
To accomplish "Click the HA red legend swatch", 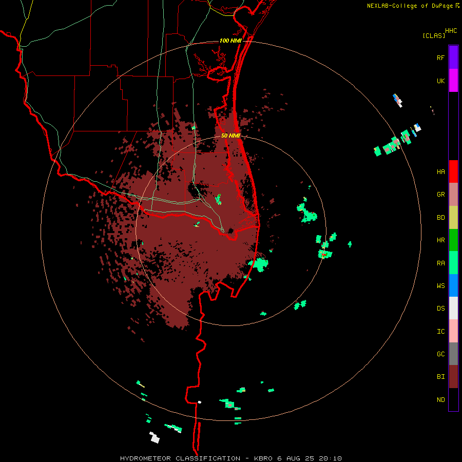I will 453,171.
